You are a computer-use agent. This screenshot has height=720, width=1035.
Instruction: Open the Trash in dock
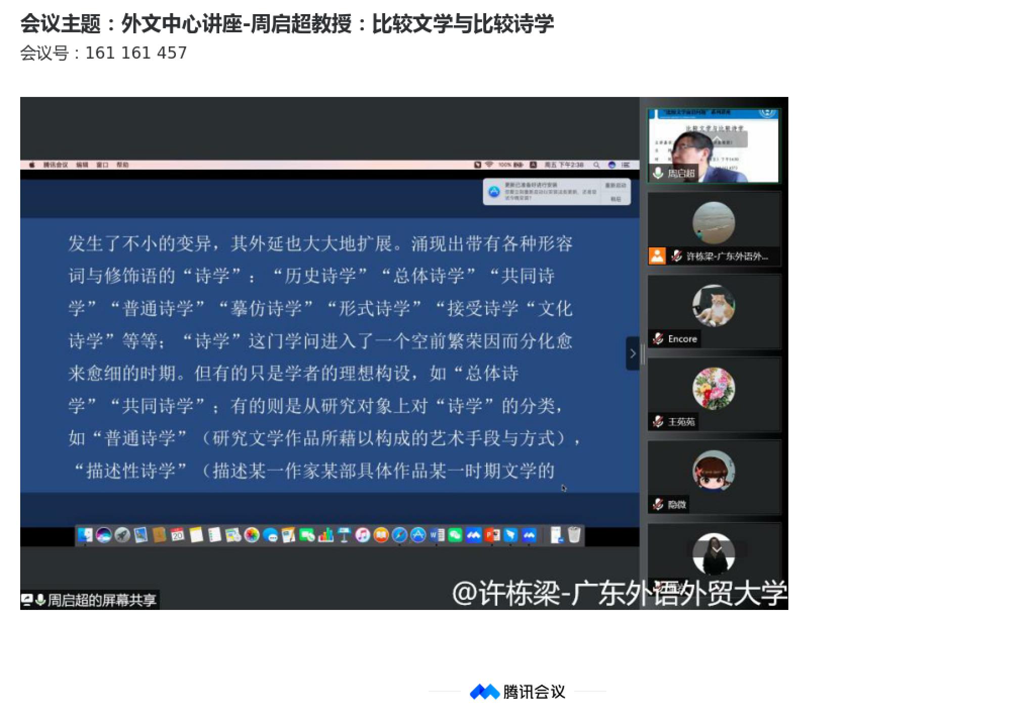tap(574, 535)
